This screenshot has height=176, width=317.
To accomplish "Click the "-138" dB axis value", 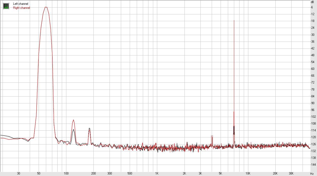I will tap(313, 158).
